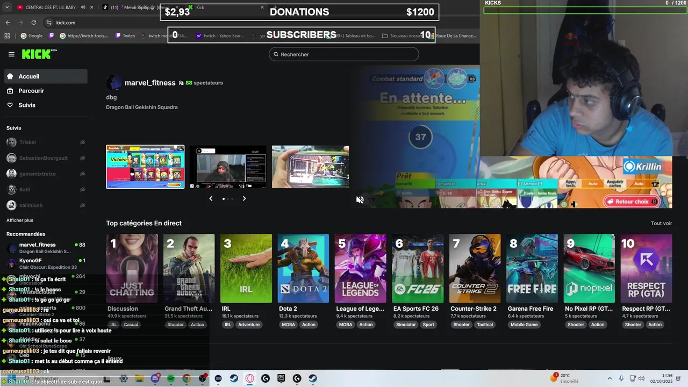Select the Victoire stream thumbnail
Screen dimensions: 688x387
click(145, 167)
